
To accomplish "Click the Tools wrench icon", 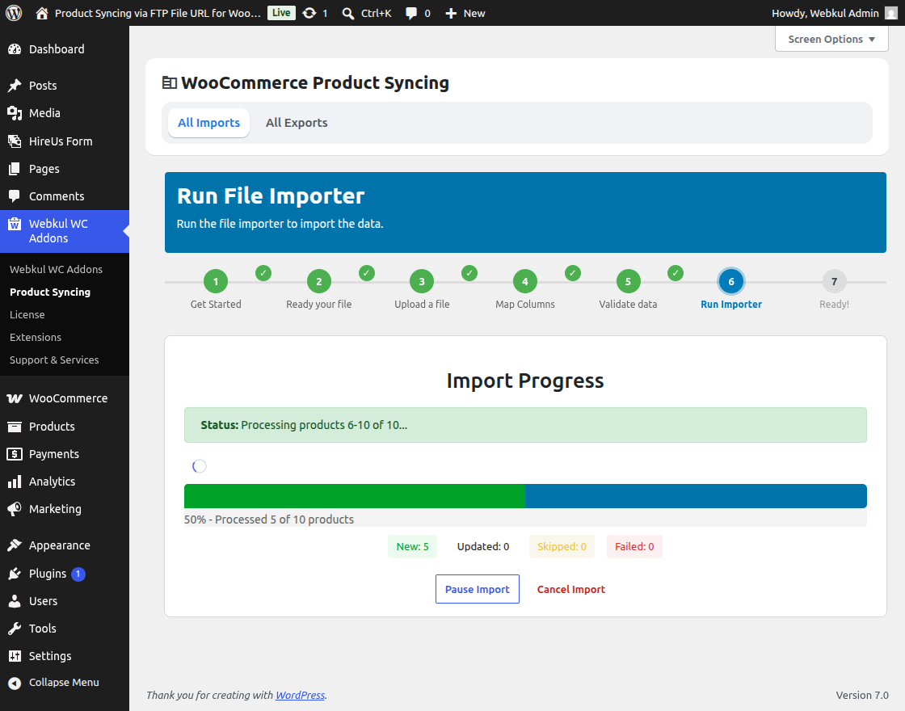I will point(15,629).
